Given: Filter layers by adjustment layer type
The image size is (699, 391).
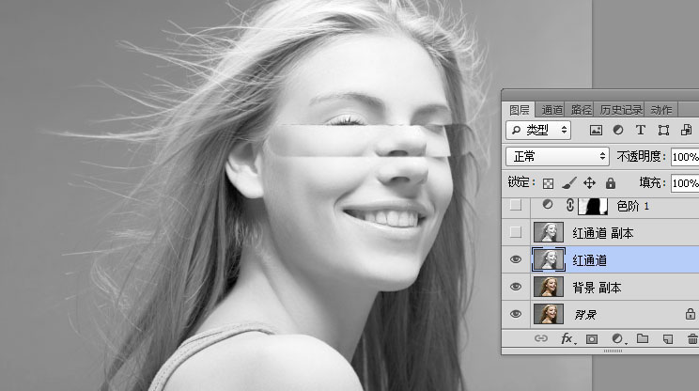Looking at the screenshot, I should click(618, 130).
